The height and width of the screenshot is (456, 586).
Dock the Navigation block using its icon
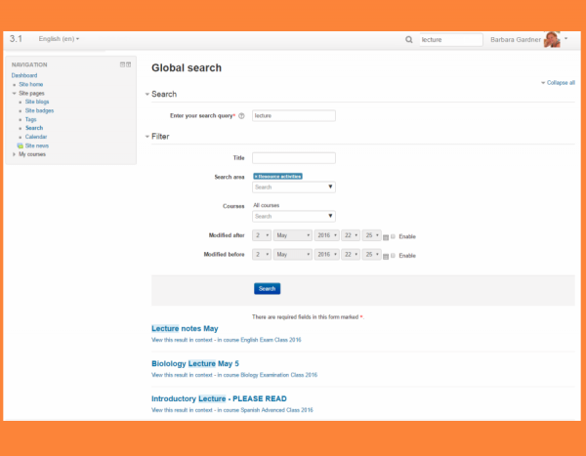(x=128, y=64)
